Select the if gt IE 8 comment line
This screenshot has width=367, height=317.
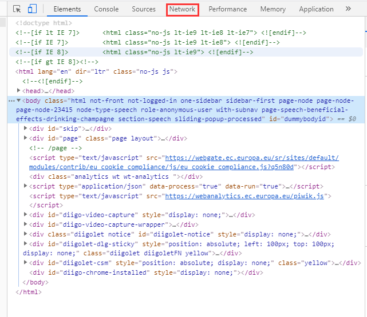coord(57,62)
